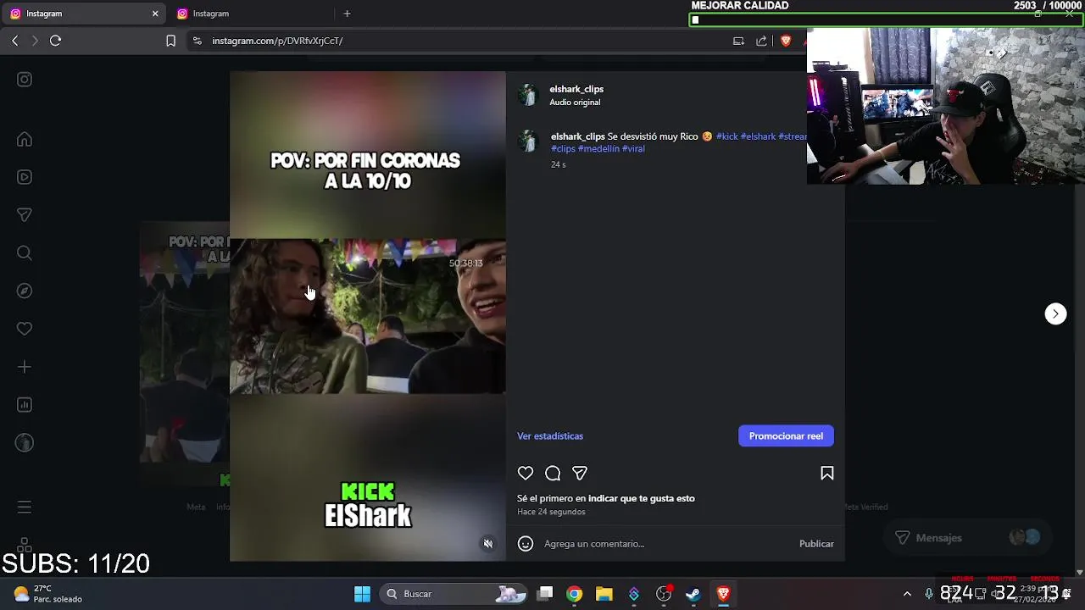1085x610 pixels.
Task: Click Brave browser taskbar icon
Action: tap(723, 594)
